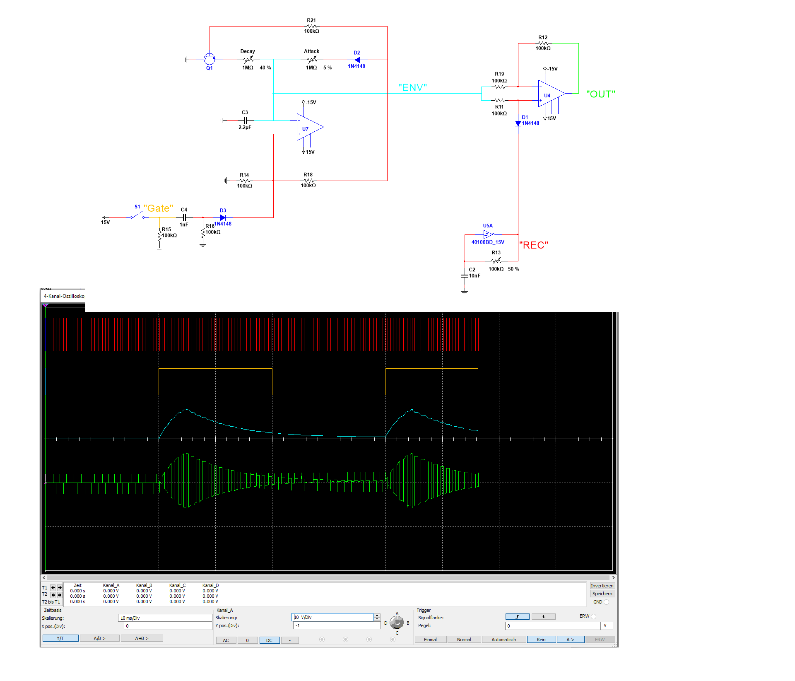Toggle the GND radio button
The image size is (795, 681).
click(x=607, y=602)
